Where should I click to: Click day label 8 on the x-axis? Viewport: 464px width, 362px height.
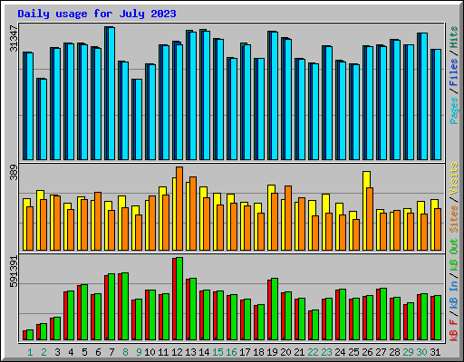coord(125,352)
